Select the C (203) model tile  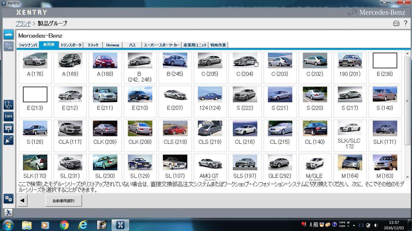(x=280, y=67)
